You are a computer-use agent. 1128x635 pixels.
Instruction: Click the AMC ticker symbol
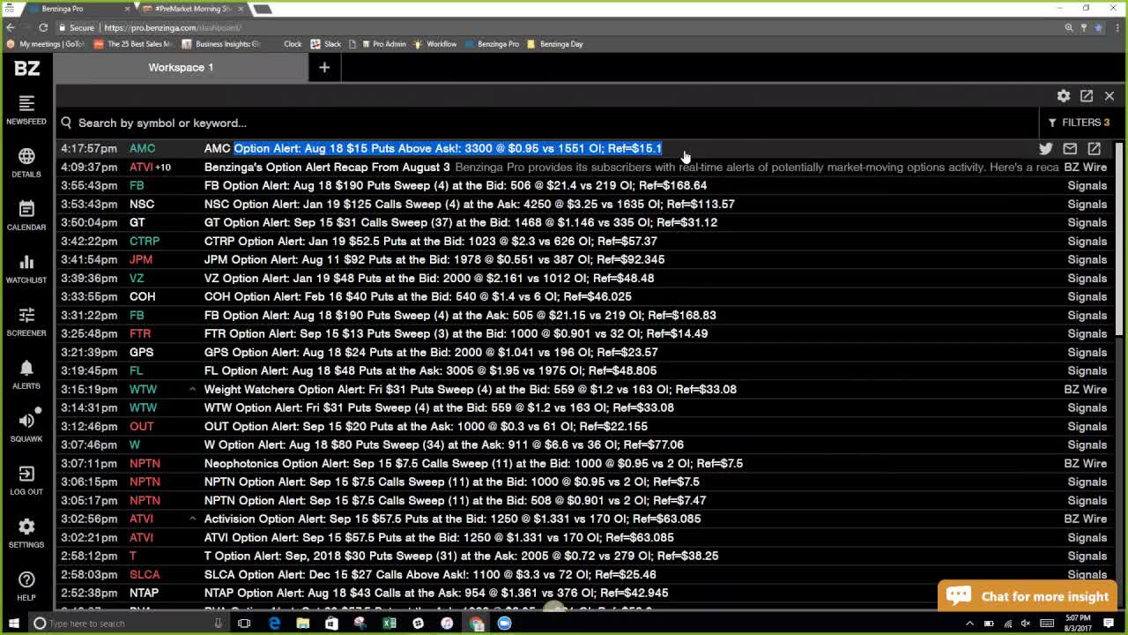point(142,148)
